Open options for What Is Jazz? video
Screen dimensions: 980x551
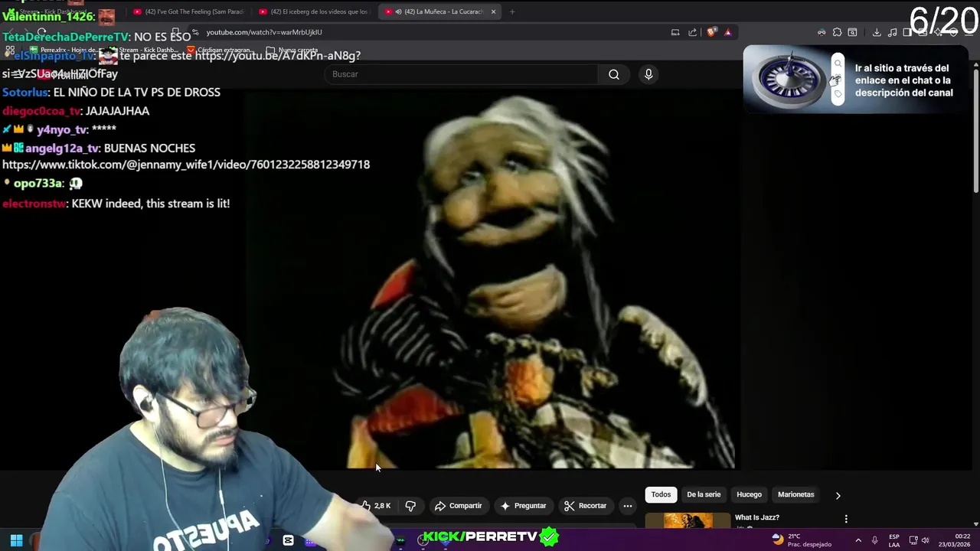pyautogui.click(x=846, y=519)
